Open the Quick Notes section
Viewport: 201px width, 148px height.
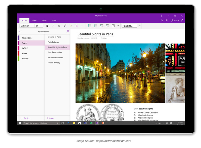32,38
